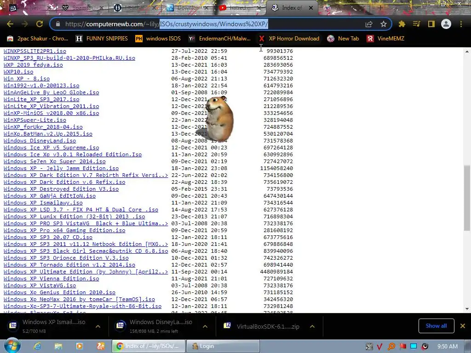This screenshot has height=353, width=471.
Task: View site security padlock info
Action: 58,24
